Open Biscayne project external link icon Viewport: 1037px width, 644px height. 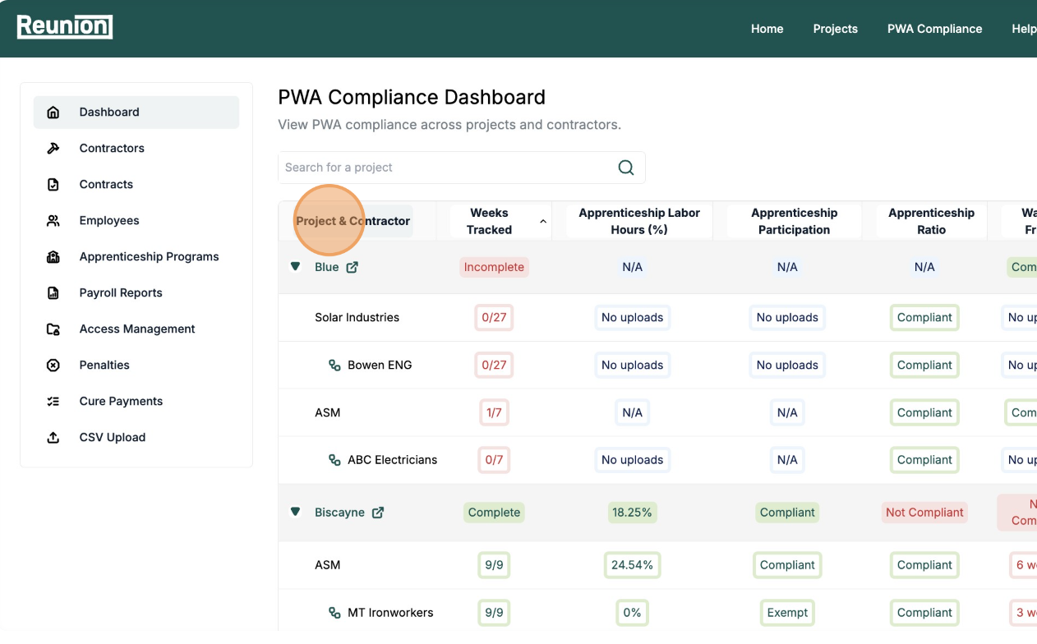pos(378,513)
